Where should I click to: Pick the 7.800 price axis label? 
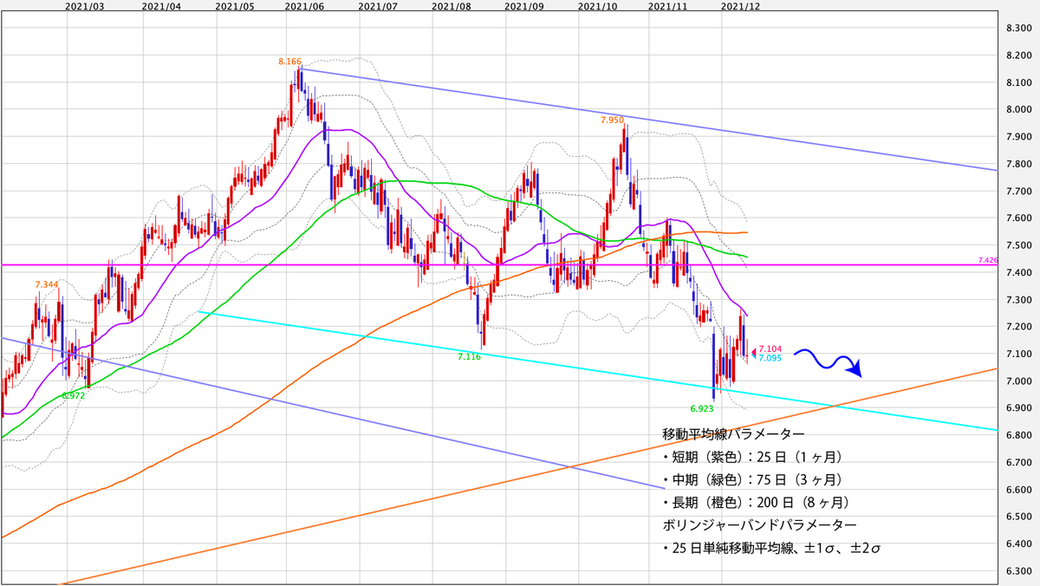(1018, 164)
